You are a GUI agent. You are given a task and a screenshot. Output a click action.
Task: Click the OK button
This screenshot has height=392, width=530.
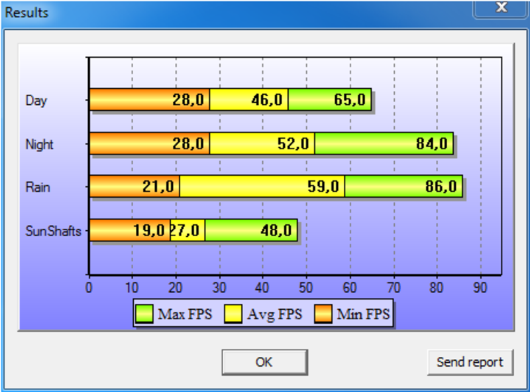pyautogui.click(x=264, y=362)
